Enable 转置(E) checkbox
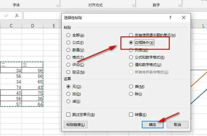 (131, 115)
